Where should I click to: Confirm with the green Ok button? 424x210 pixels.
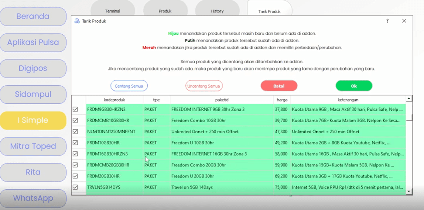click(354, 86)
